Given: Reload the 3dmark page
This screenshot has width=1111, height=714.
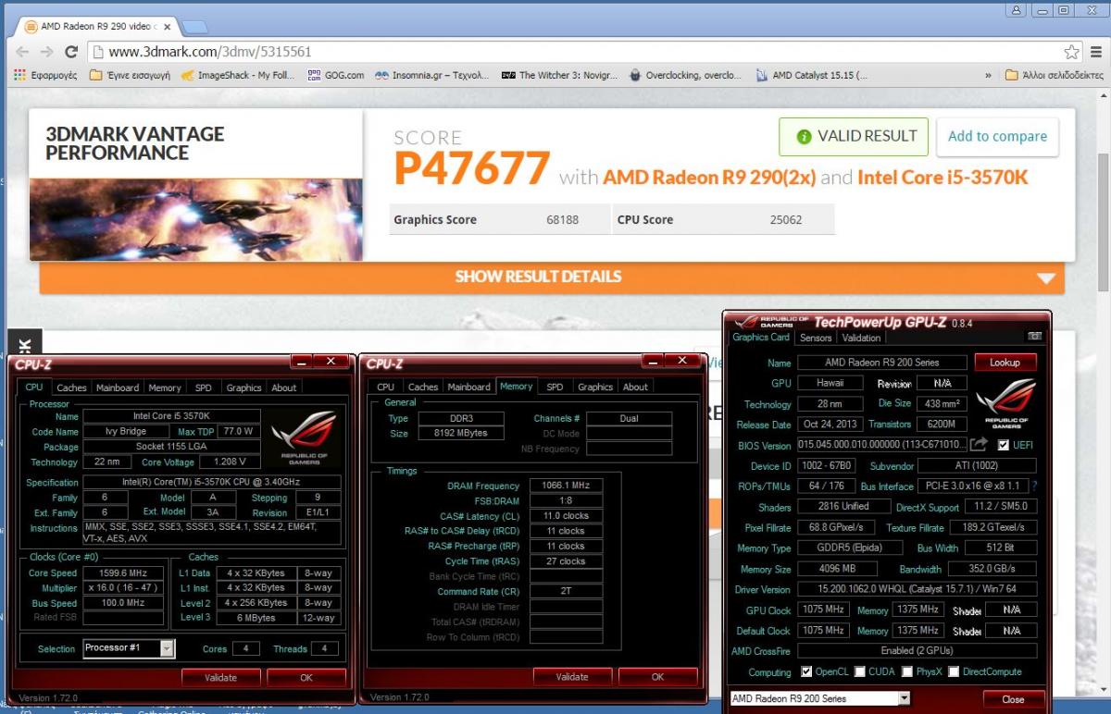Looking at the screenshot, I should point(71,52).
